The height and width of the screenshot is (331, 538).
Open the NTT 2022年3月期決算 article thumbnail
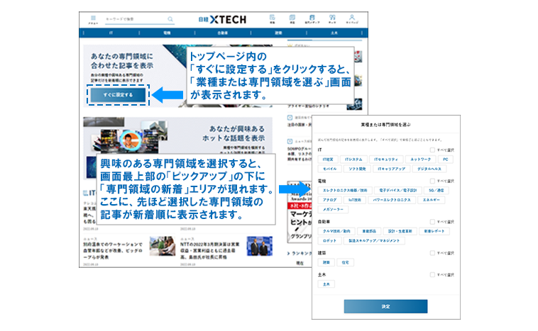click(259, 246)
